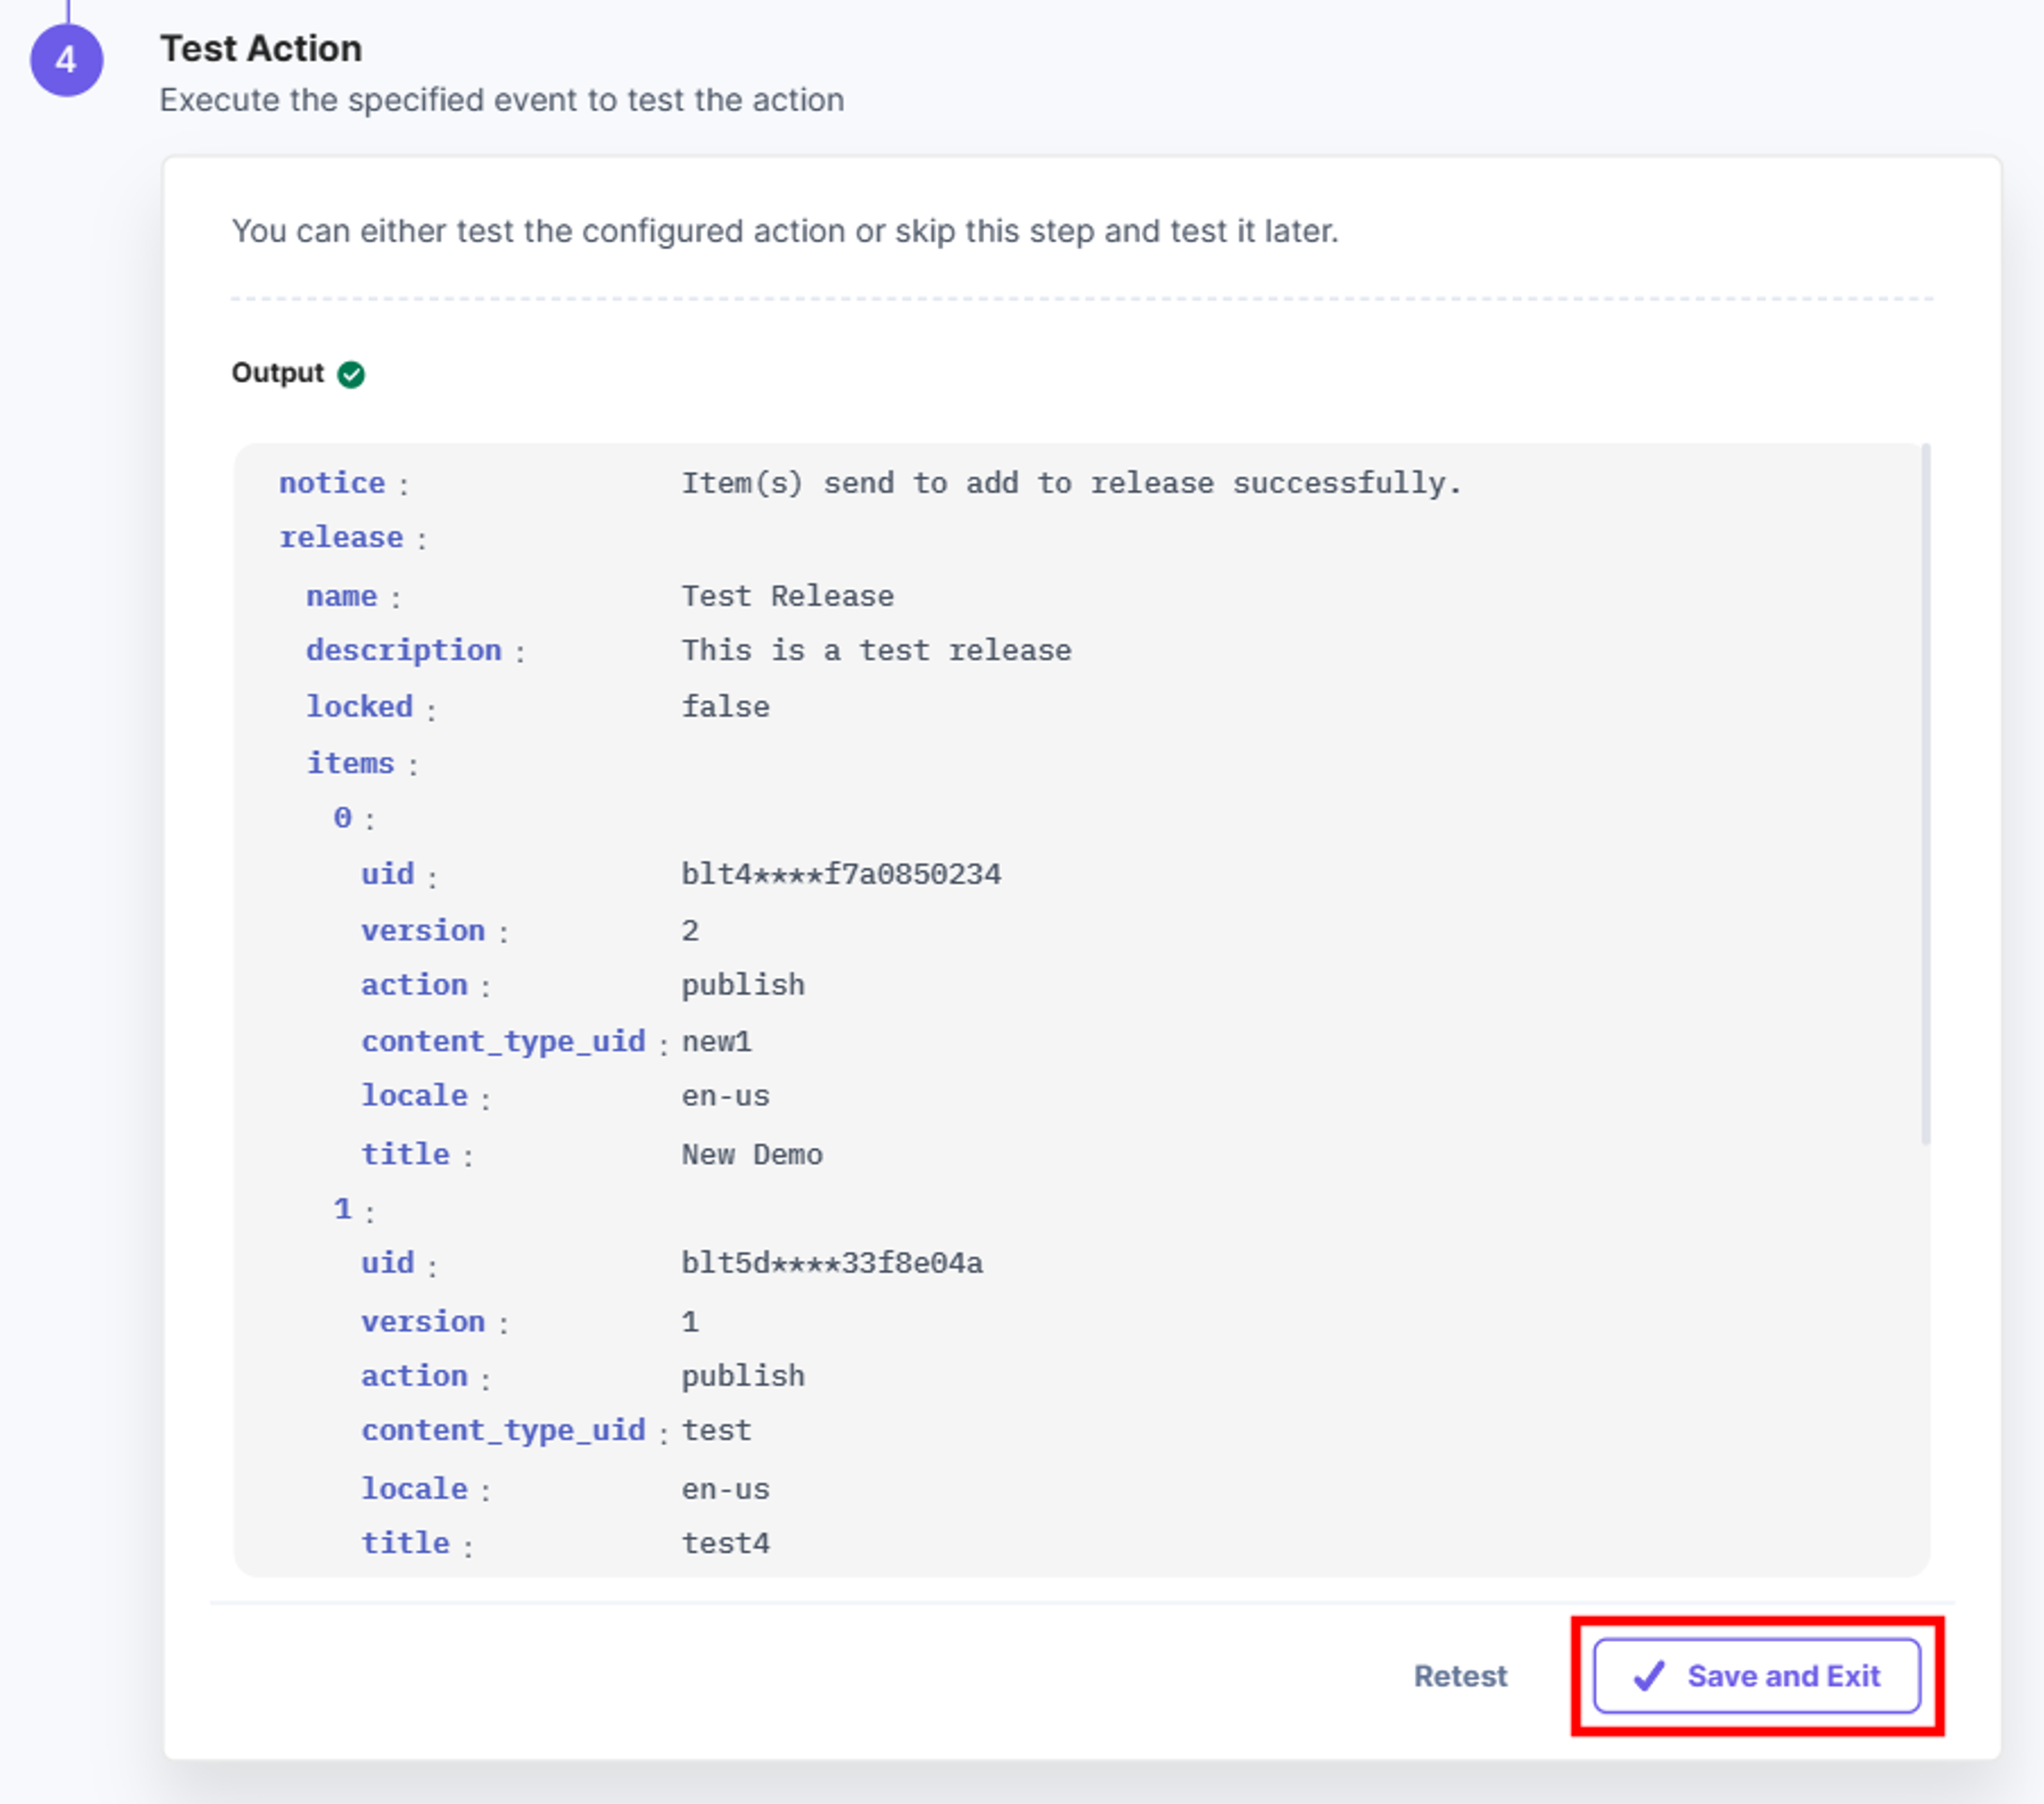Click the item index '0' key
The height and width of the screenshot is (1804, 2044).
(342, 818)
